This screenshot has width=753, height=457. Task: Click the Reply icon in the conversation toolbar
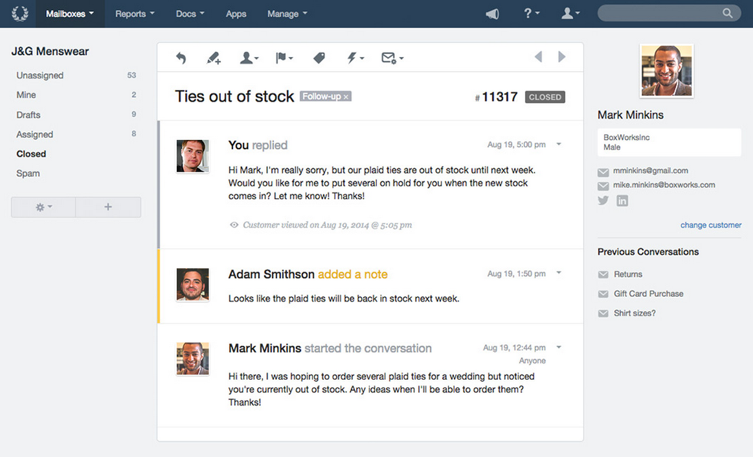tap(181, 58)
